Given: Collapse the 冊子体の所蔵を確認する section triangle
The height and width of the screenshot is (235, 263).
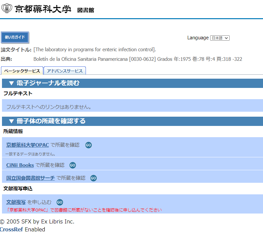Looking at the screenshot, I should [12, 121].
